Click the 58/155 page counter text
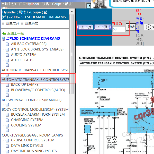The height and width of the screenshot is (154, 154). pos(139,13)
